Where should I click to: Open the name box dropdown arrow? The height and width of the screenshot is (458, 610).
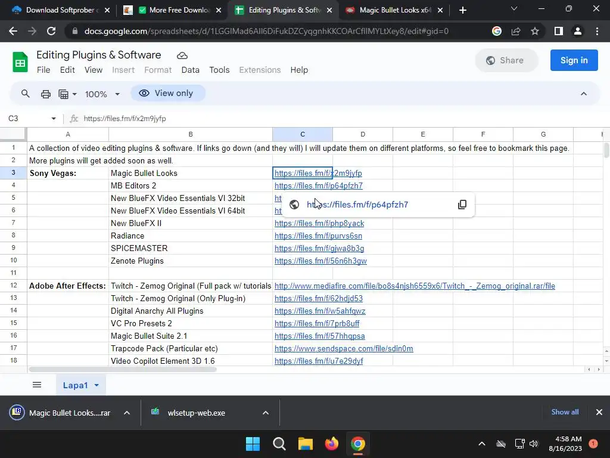(x=53, y=119)
